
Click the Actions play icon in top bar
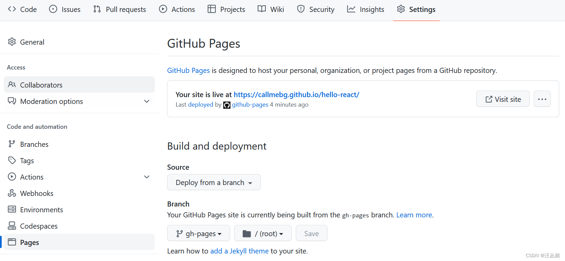(163, 9)
